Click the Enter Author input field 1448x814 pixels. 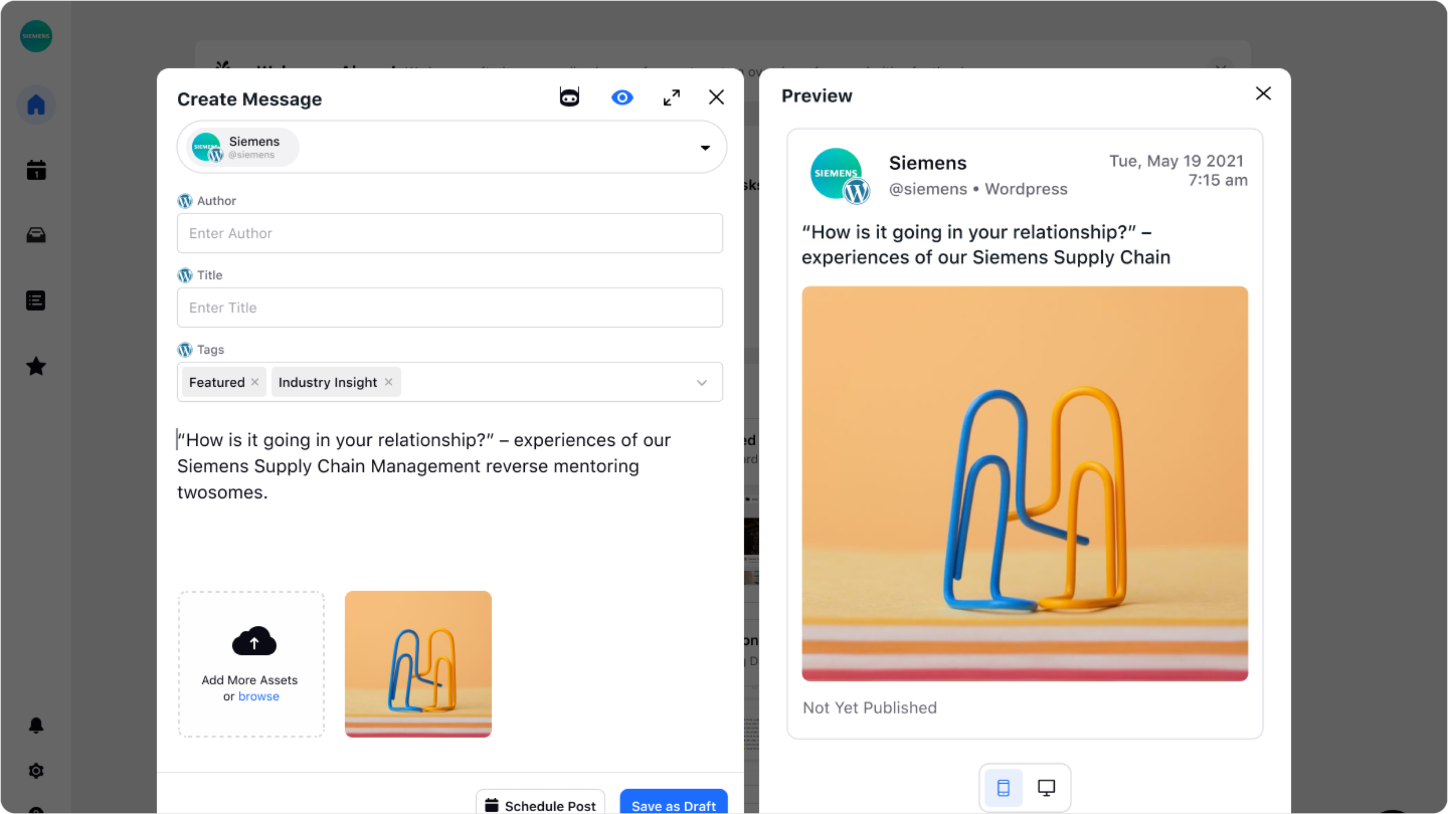click(x=450, y=233)
